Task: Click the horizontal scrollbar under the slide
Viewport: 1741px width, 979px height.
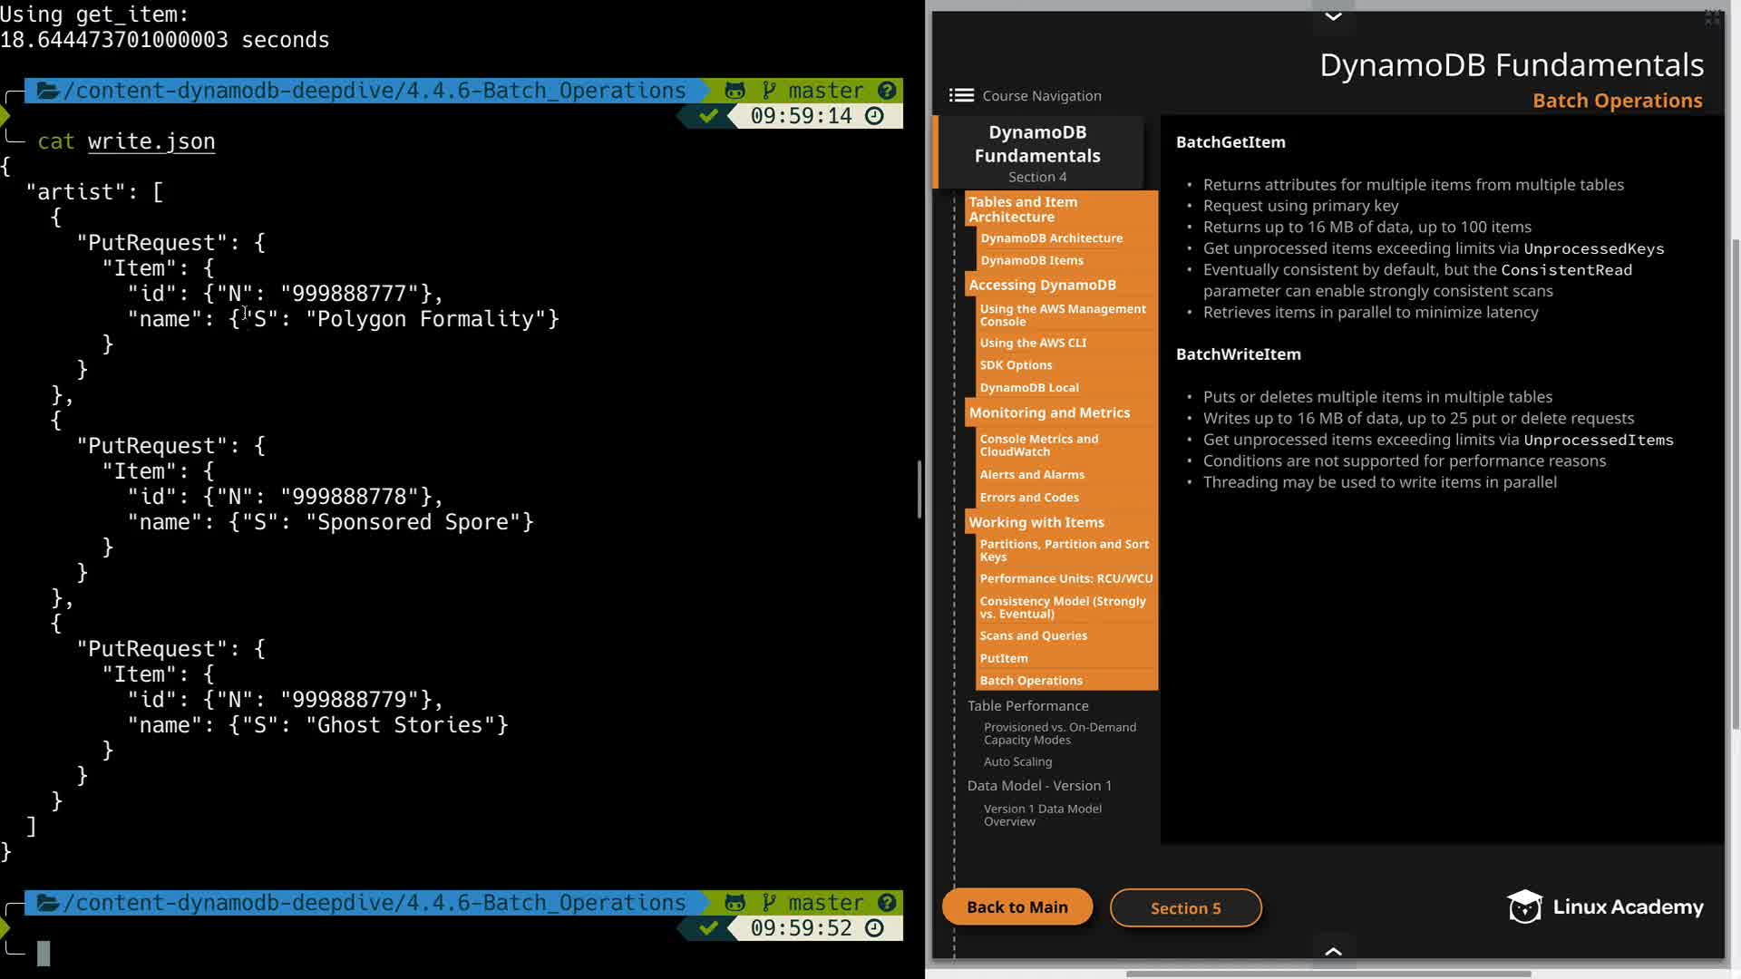Action: tap(1328, 974)
